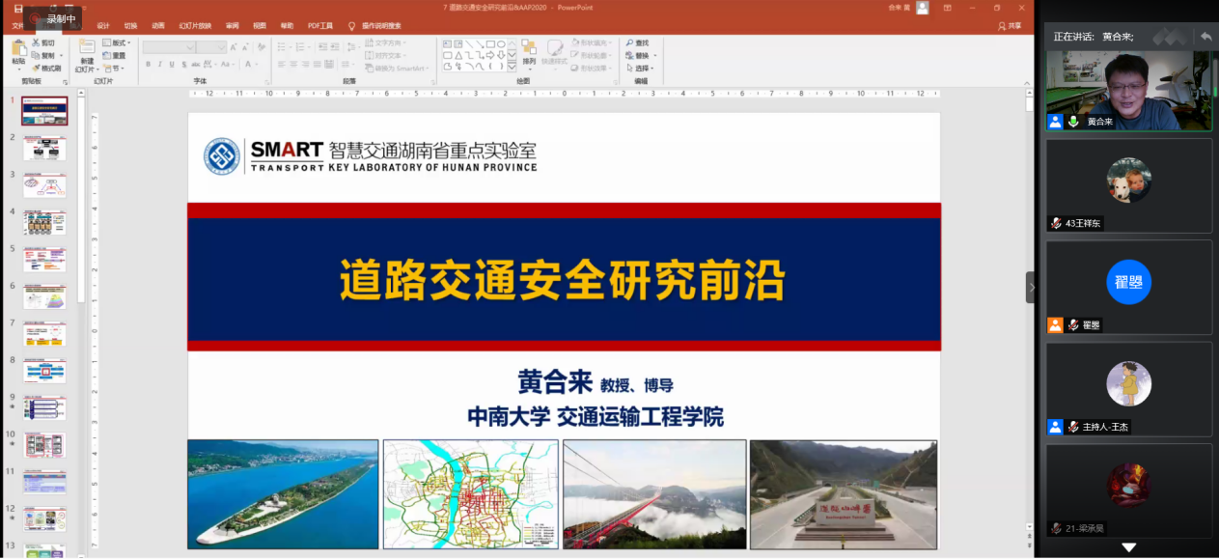This screenshot has width=1219, height=559.
Task: Click the Cut (剪切) scissors icon
Action: (37, 43)
